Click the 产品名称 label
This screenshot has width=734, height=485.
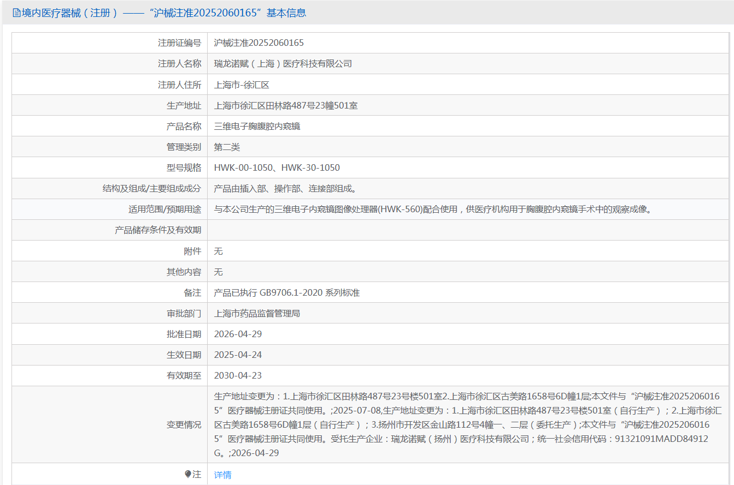click(x=184, y=126)
